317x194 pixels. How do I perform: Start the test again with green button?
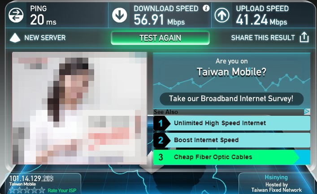(160, 38)
